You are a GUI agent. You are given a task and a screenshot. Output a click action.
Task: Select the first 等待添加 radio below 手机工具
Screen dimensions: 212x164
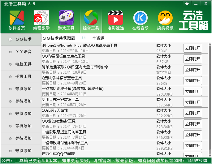(10, 89)
